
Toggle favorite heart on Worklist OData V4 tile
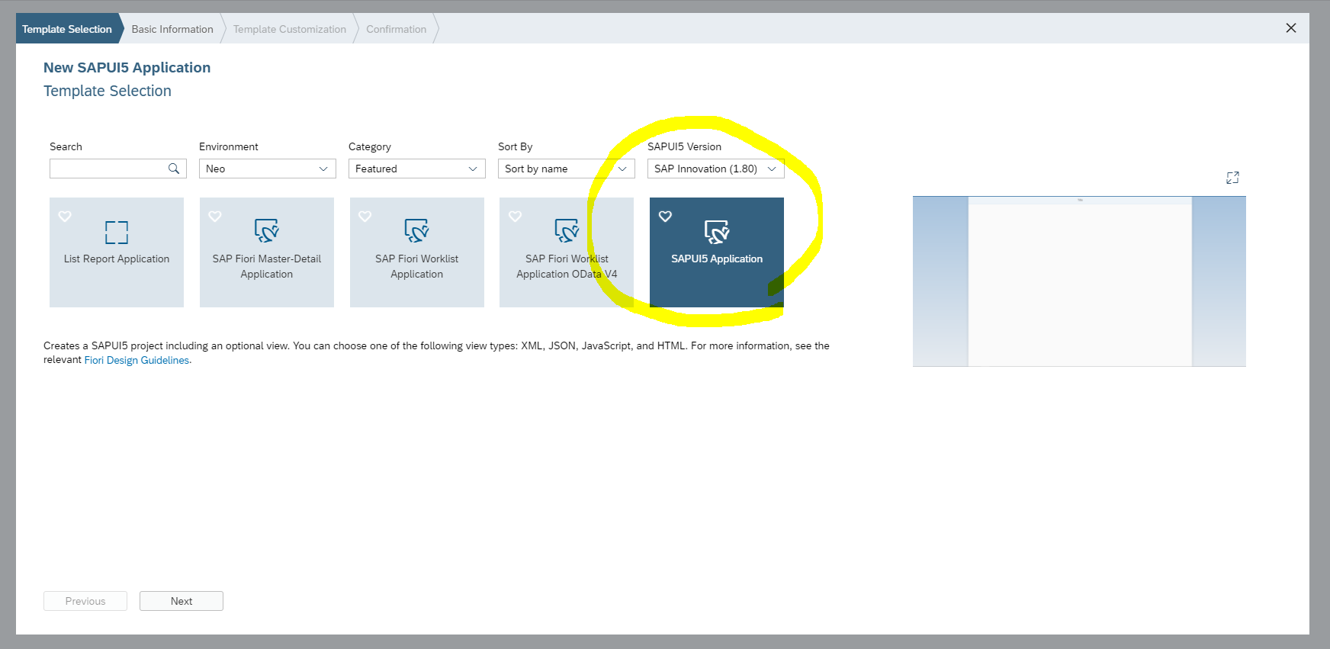click(x=516, y=217)
